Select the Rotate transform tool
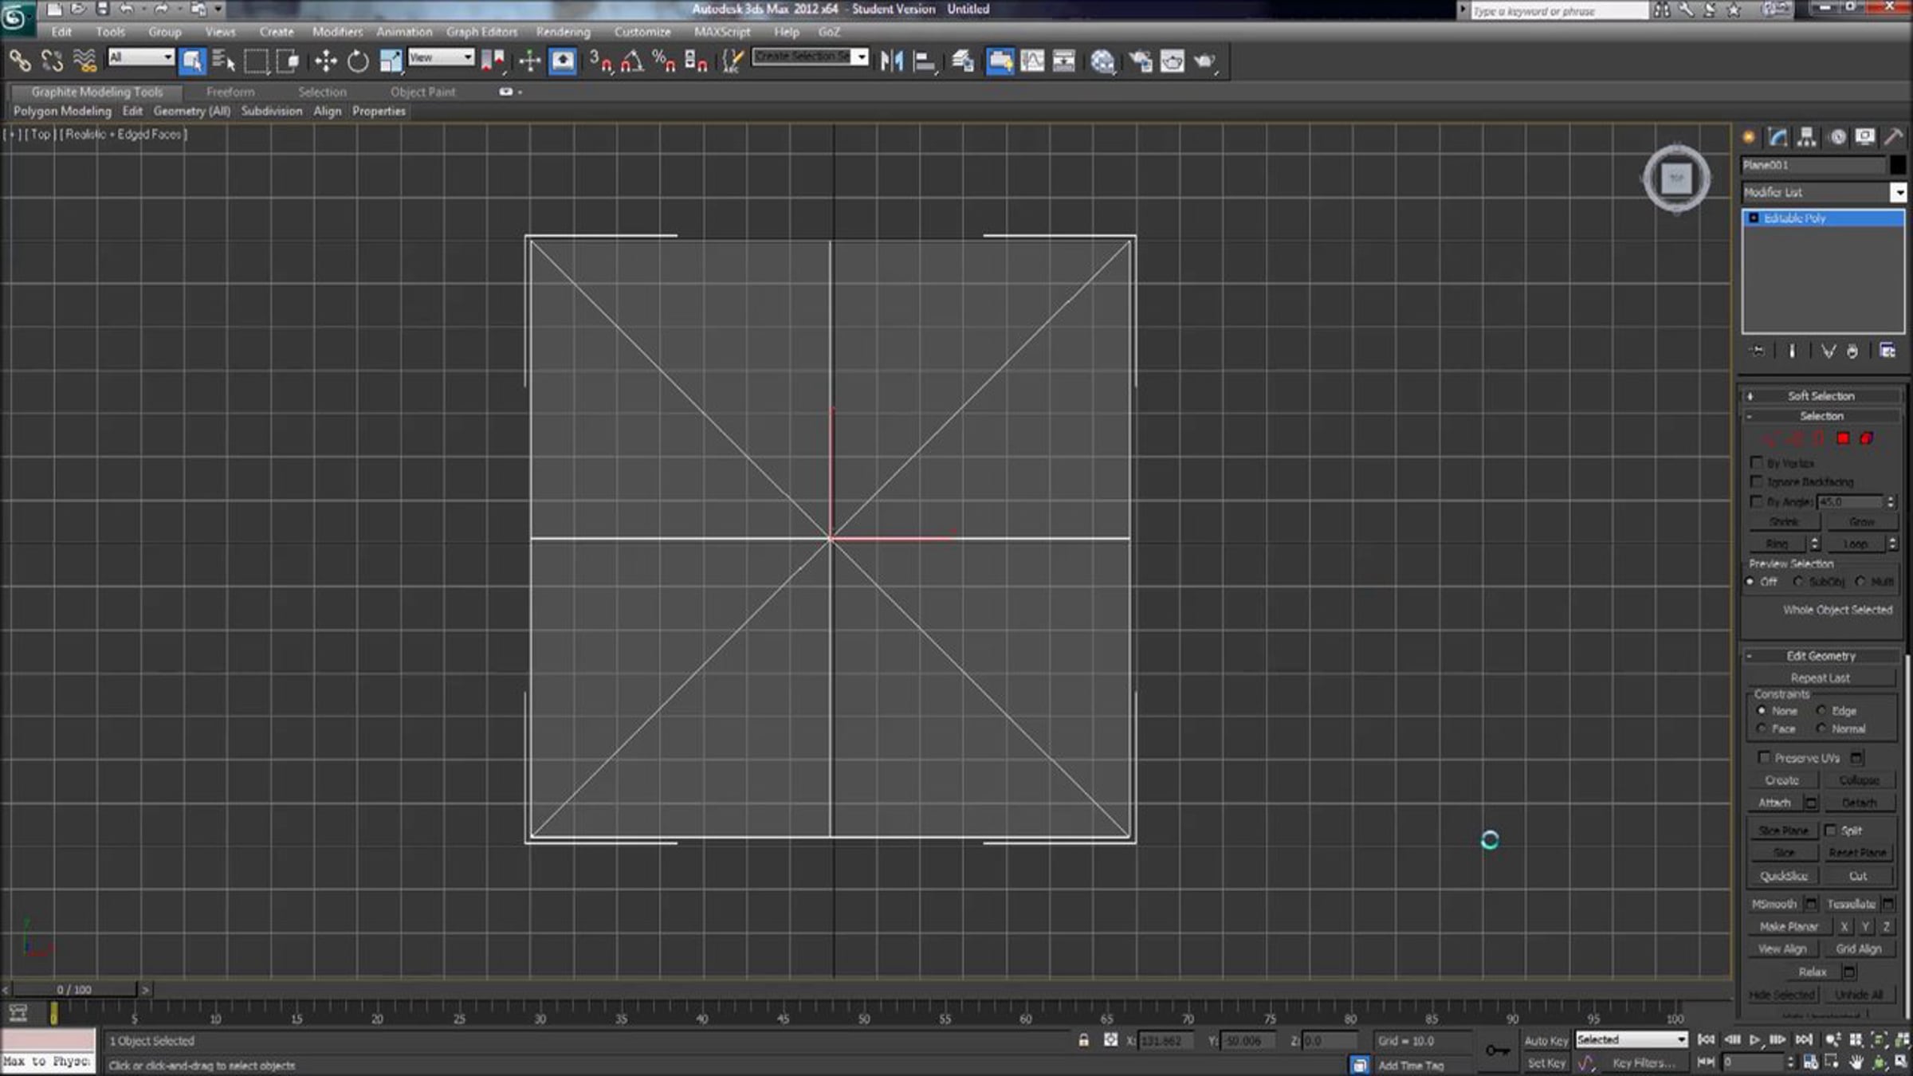The height and width of the screenshot is (1076, 1913). (358, 61)
